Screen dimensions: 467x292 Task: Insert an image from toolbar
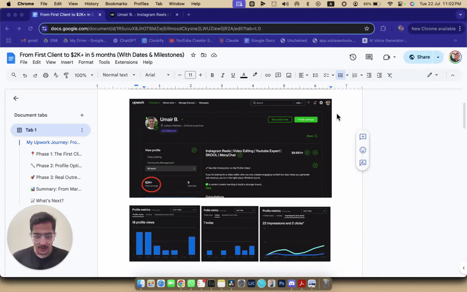[x=289, y=75]
